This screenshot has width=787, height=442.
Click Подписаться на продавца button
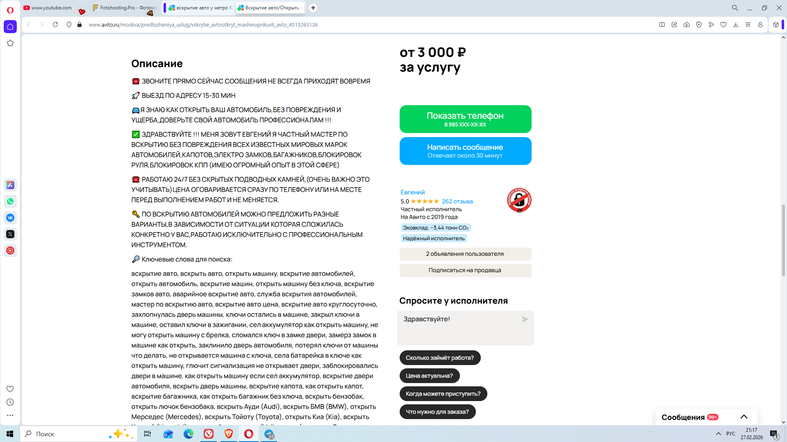pos(465,270)
